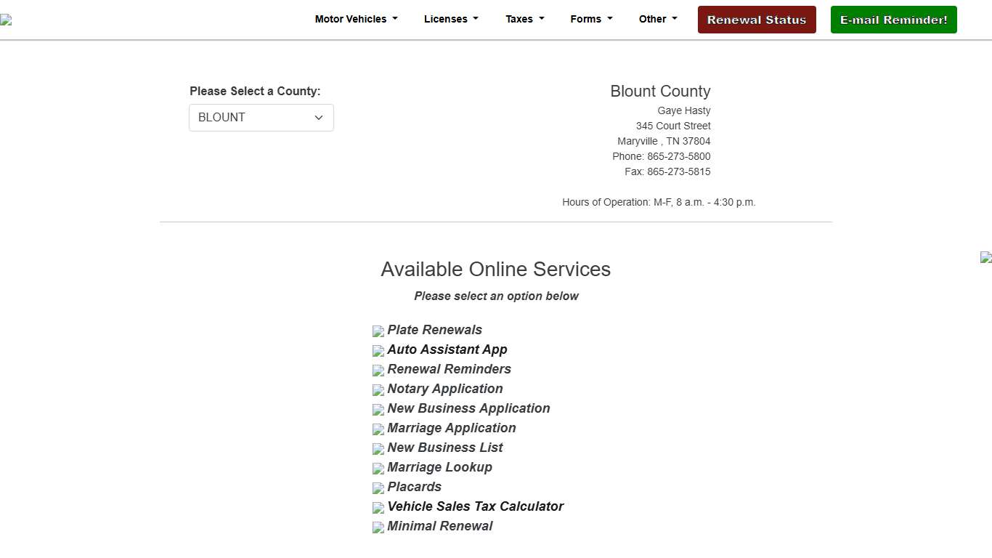Click the icon beside Vehicle Sales Tax Calculator
The image size is (992, 558).
pyautogui.click(x=378, y=508)
